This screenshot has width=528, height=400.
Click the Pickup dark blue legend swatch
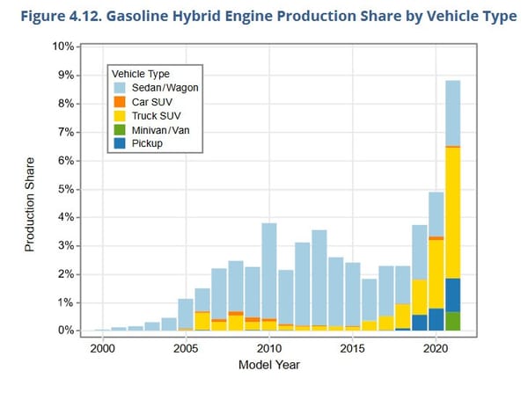click(120, 143)
